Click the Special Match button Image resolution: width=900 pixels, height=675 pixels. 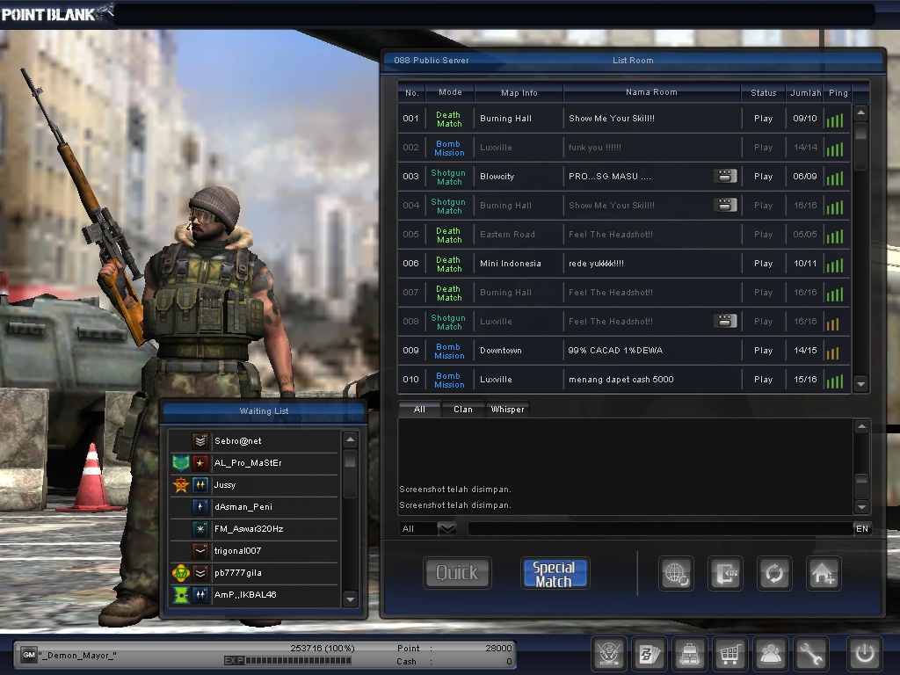pyautogui.click(x=555, y=573)
